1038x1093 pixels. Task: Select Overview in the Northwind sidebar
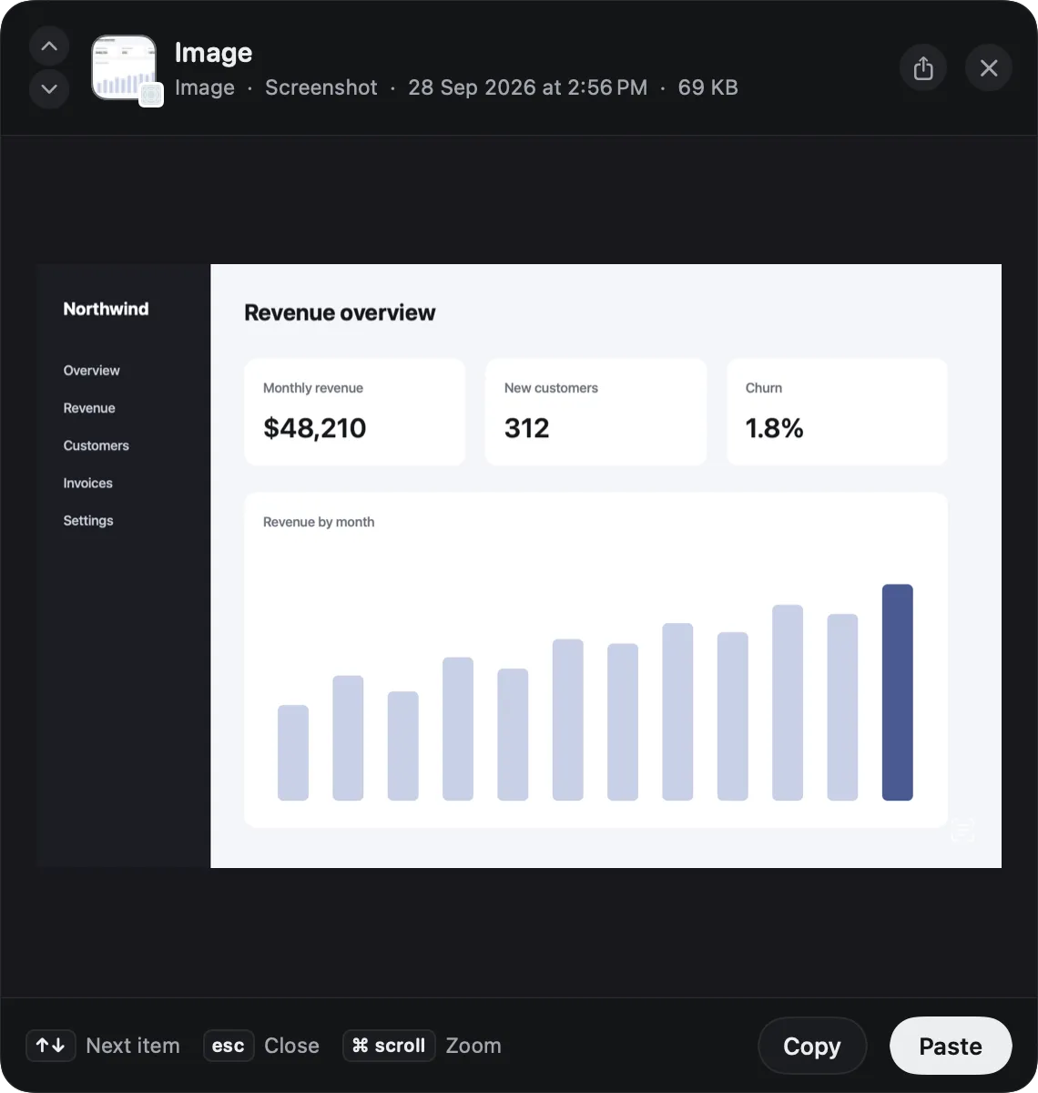click(x=91, y=371)
